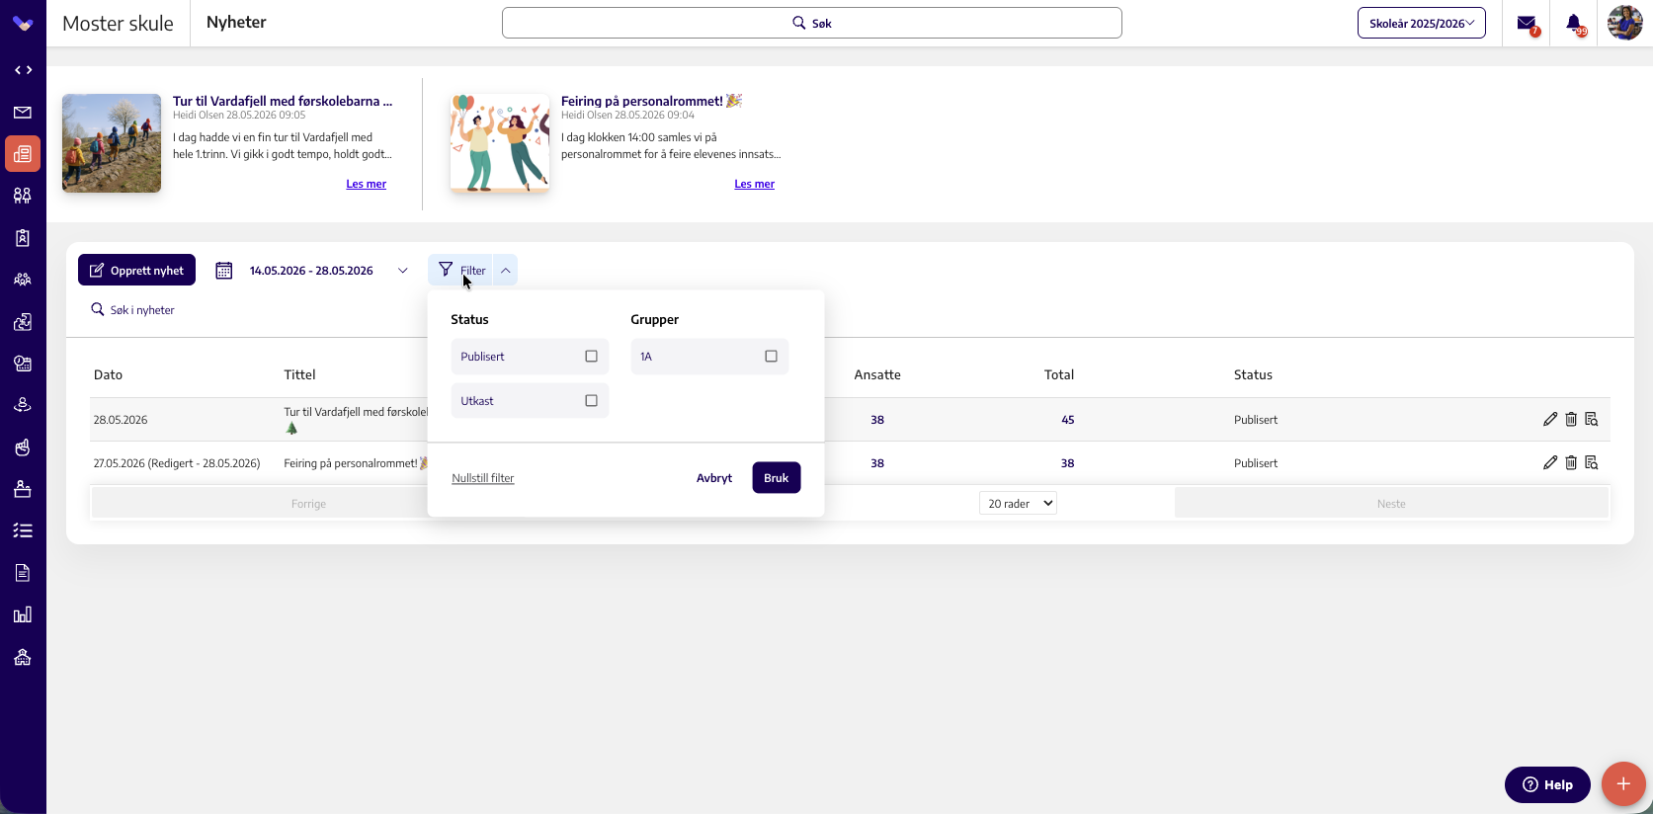The image size is (1653, 814).
Task: Open the top bar mail inbox
Action: 1527,24
